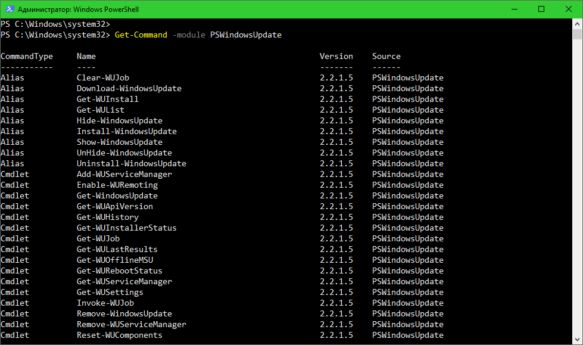Minimize the PowerShell window
The height and width of the screenshot is (345, 583).
(x=513, y=9)
